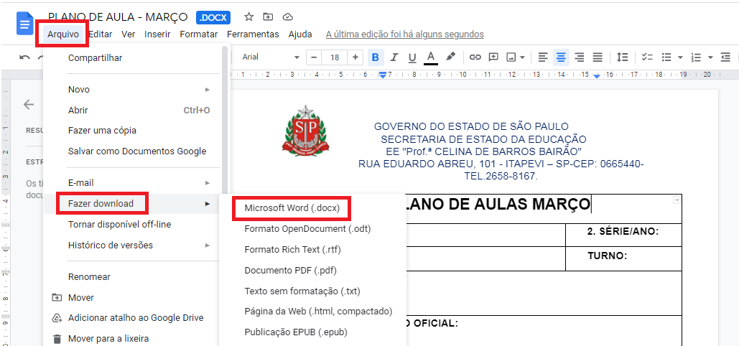Open the Editar menu
Viewport: 739px width, 346px height.
[x=101, y=34]
